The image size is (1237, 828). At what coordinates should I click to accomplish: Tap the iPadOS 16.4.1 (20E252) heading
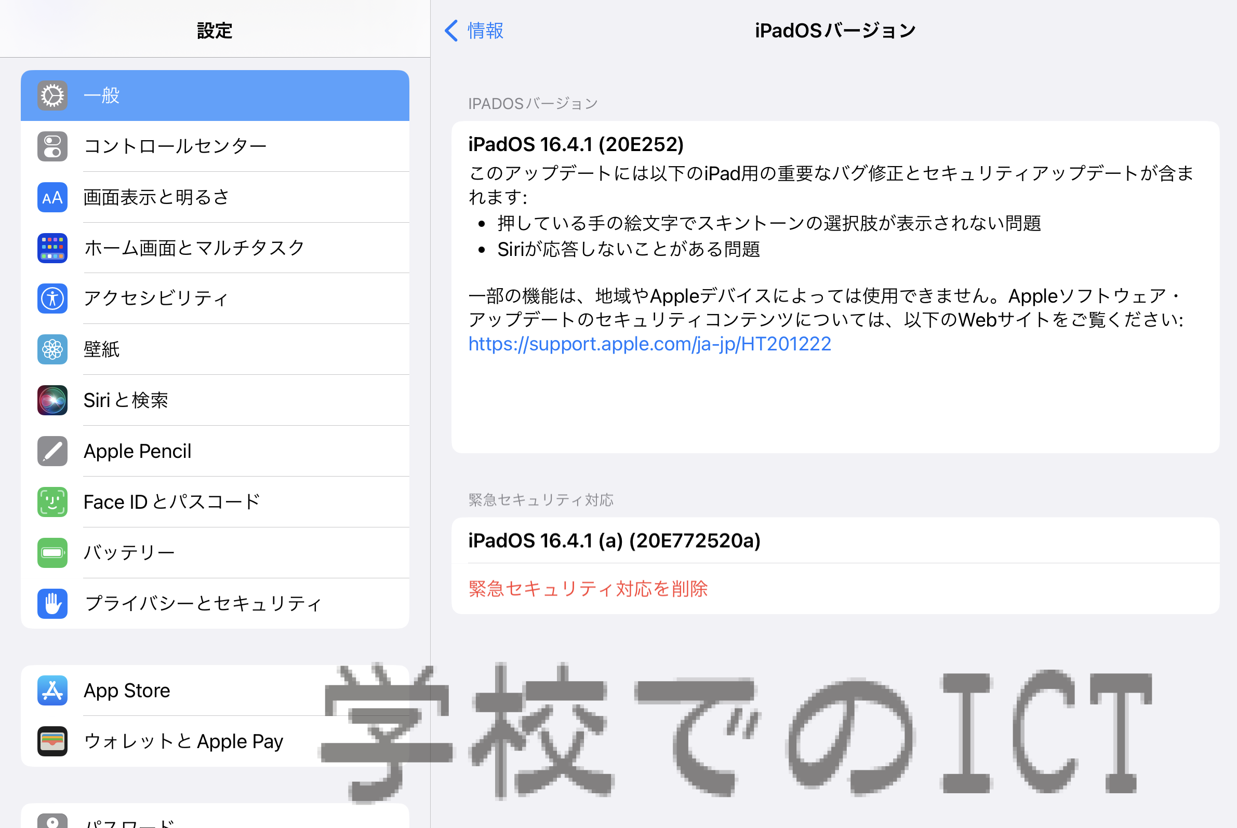pos(576,144)
